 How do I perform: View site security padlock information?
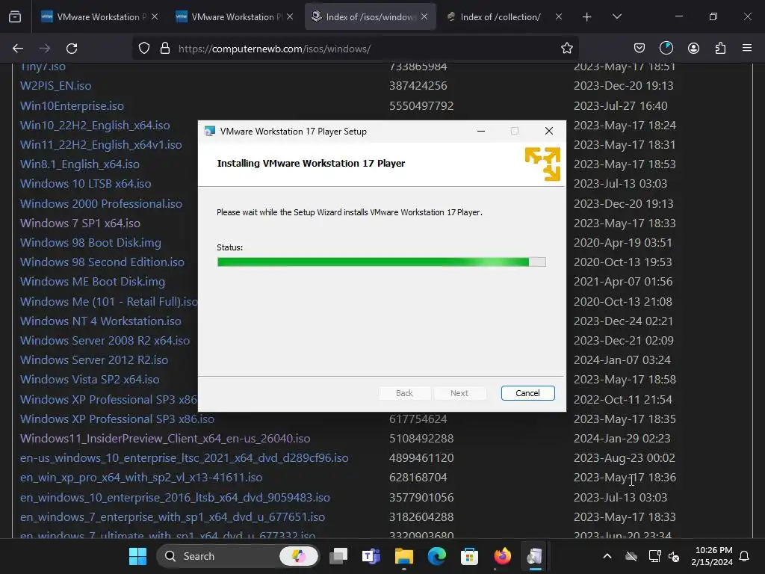tap(165, 49)
